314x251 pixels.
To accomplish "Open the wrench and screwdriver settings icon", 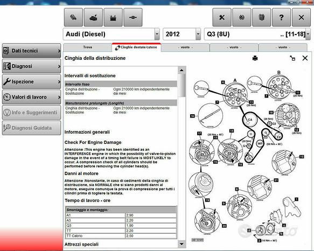I will coord(222,17).
